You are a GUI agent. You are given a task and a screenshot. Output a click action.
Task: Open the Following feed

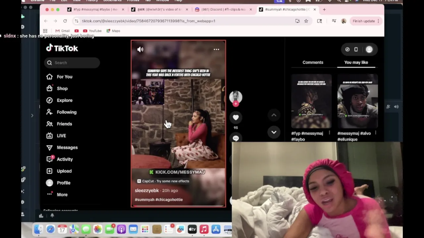[x=61, y=112]
